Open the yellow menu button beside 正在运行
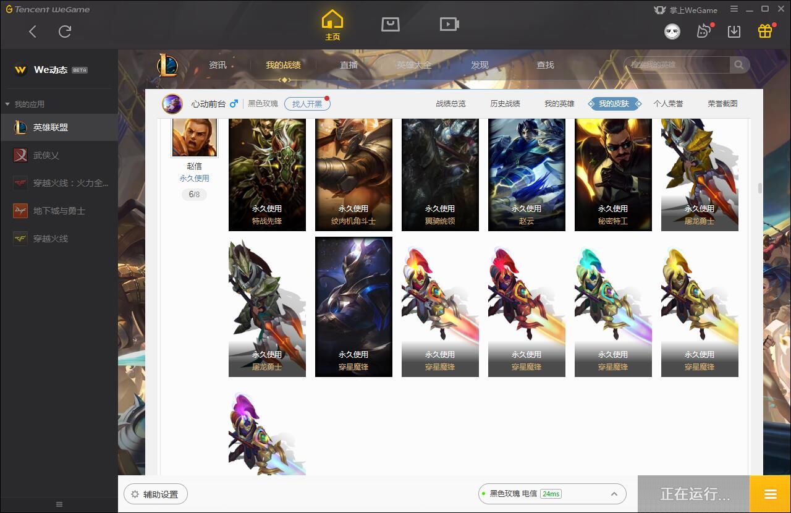Viewport: 791px width, 513px height. click(x=770, y=494)
